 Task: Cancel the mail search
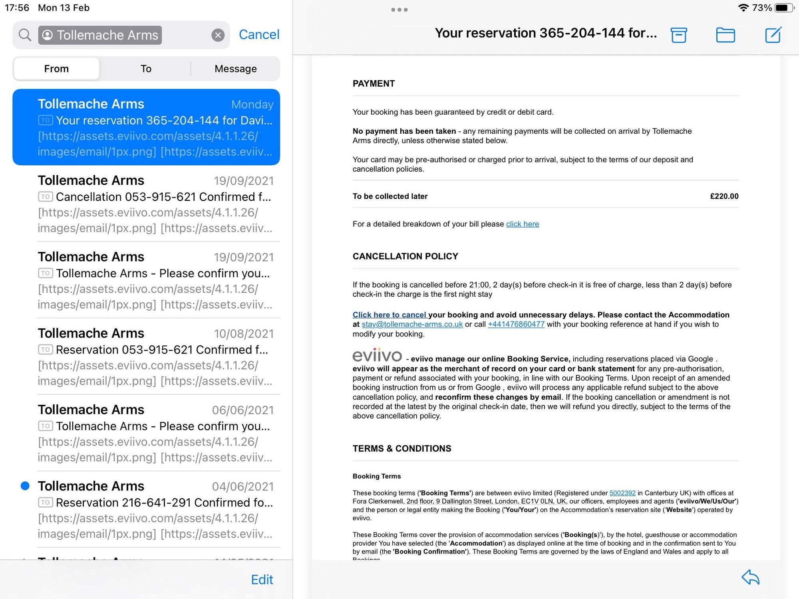[x=259, y=35]
